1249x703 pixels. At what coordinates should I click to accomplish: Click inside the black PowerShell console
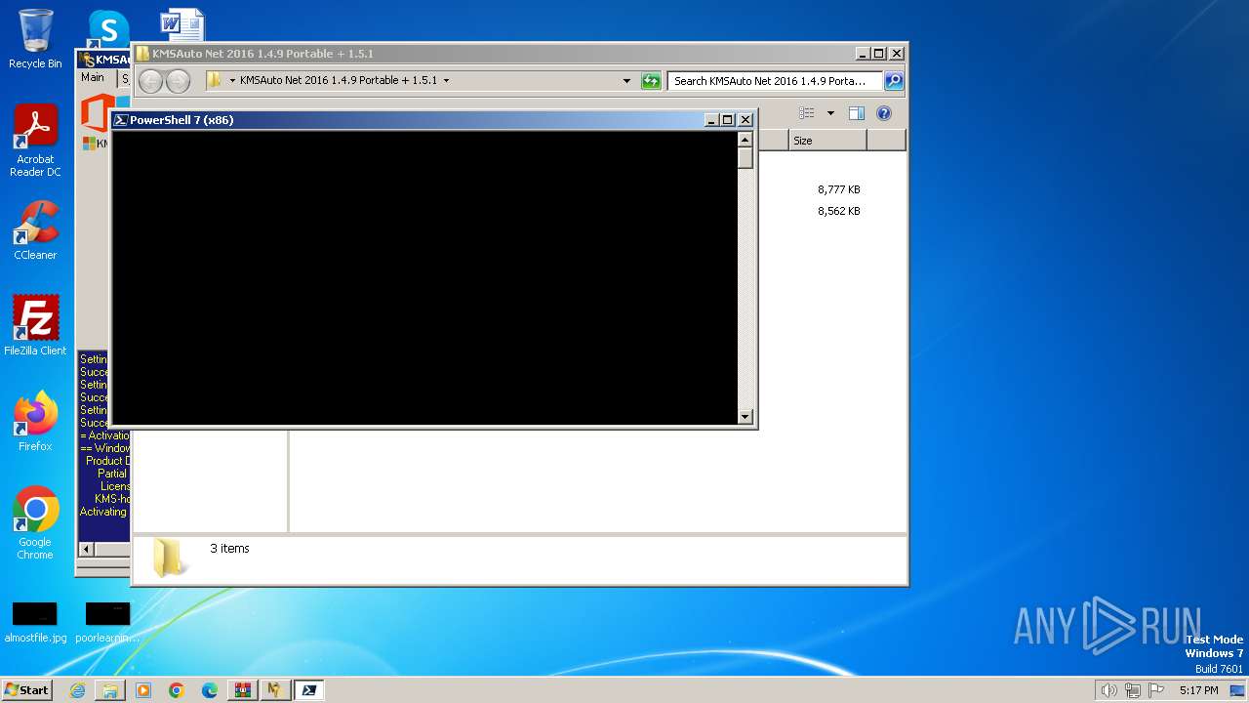(x=424, y=277)
